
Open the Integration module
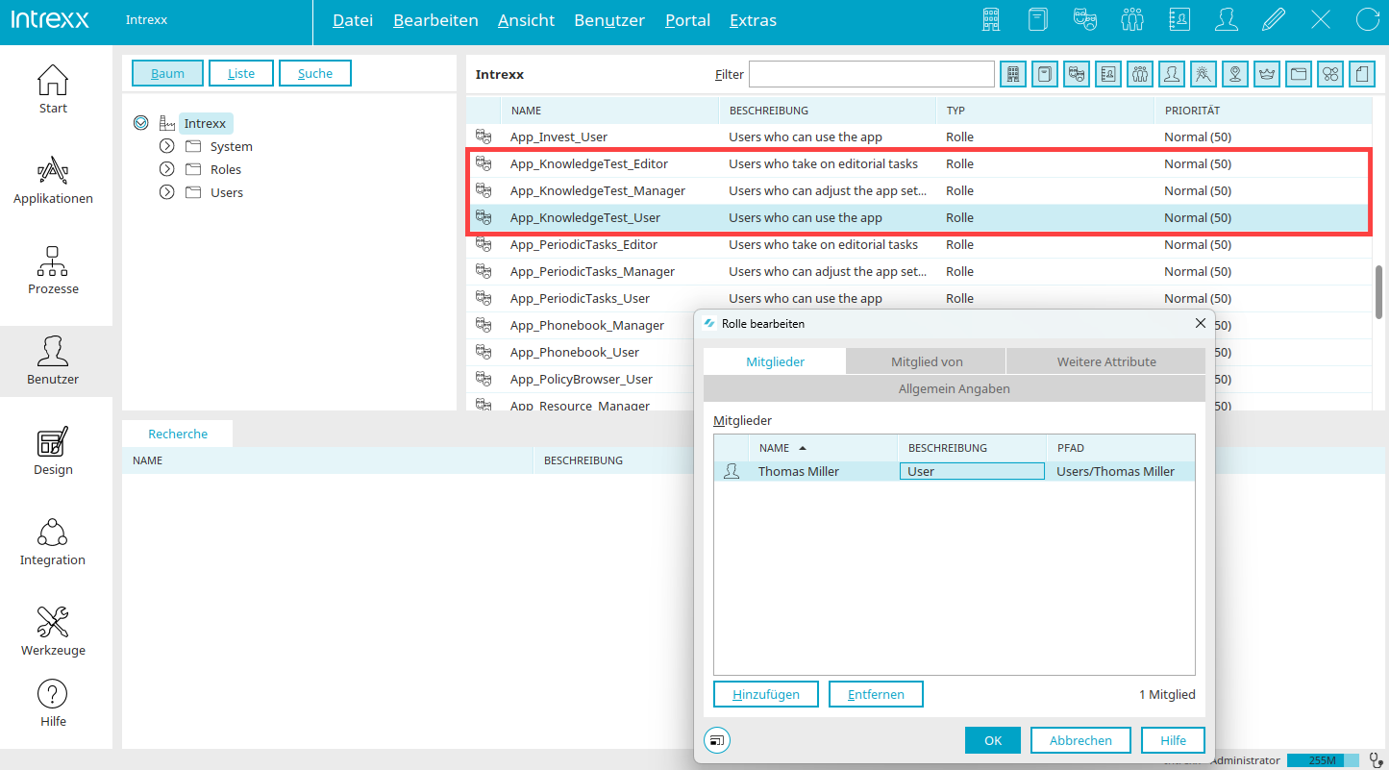coord(53,541)
